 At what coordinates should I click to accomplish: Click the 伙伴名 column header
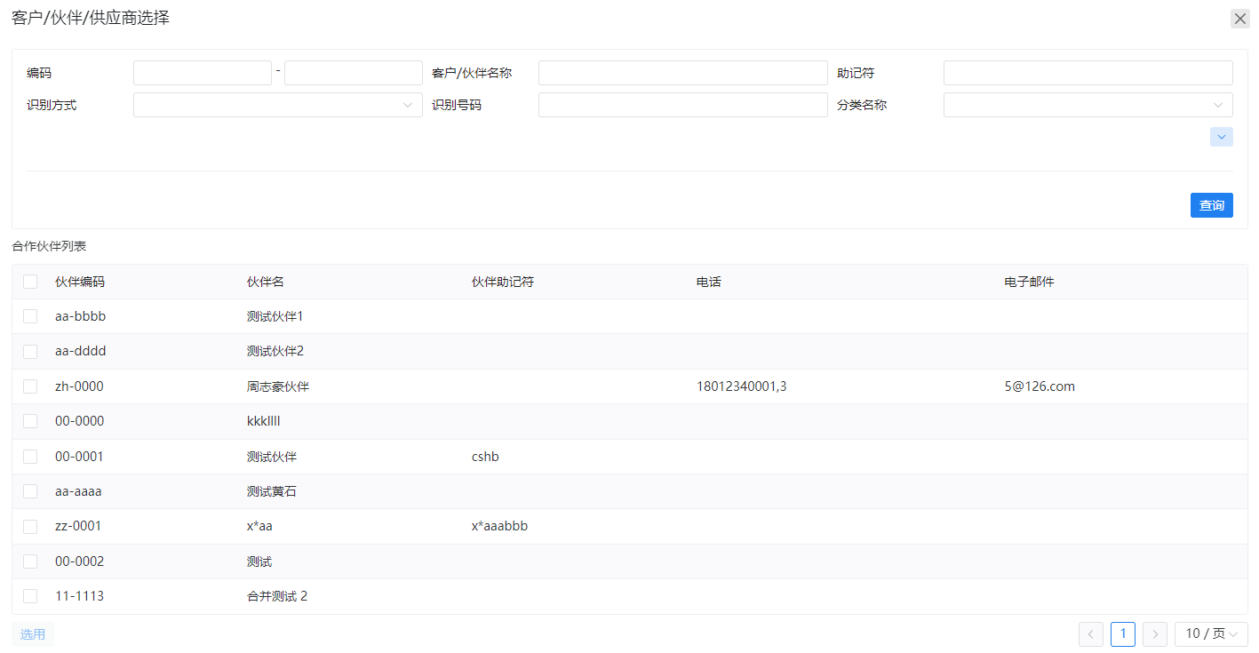pyautogui.click(x=265, y=282)
